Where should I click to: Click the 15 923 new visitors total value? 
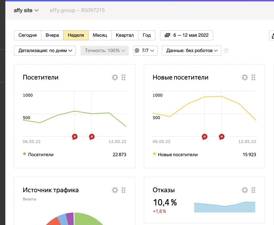click(x=249, y=155)
